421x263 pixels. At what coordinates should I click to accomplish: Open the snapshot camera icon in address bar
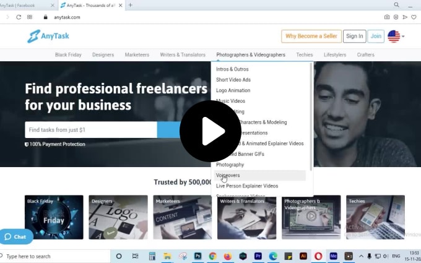386,17
